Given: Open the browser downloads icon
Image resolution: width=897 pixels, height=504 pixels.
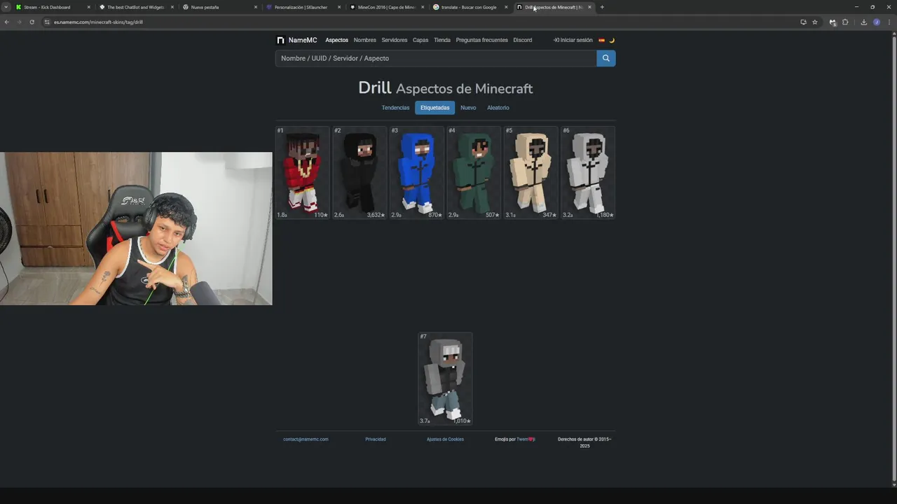Looking at the screenshot, I should [x=863, y=22].
